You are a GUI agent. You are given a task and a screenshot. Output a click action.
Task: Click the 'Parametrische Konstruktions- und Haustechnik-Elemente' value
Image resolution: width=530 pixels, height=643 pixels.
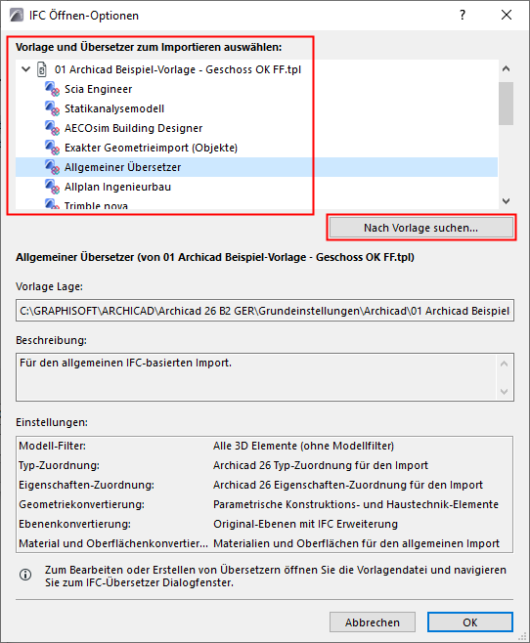[x=356, y=504]
